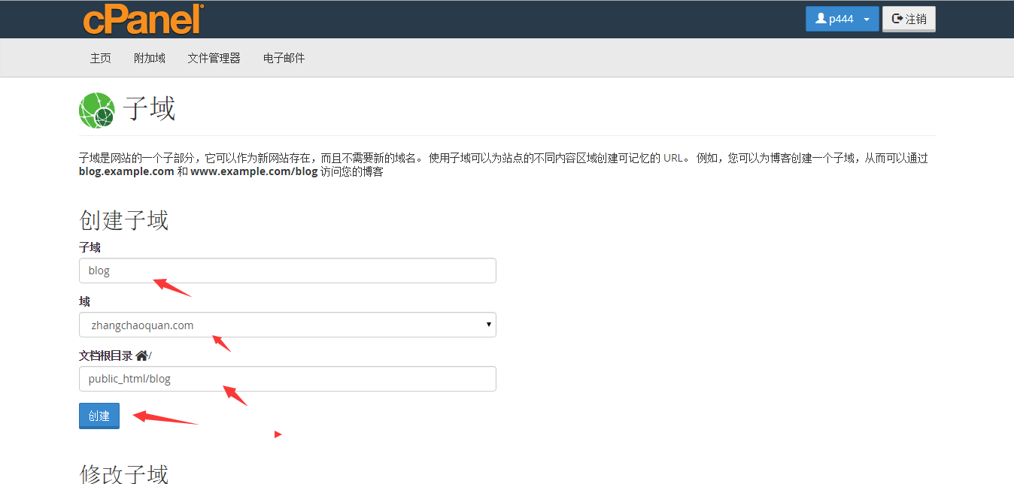Expand the p444 account menu caret
This screenshot has height=484, width=1014.
(x=867, y=20)
